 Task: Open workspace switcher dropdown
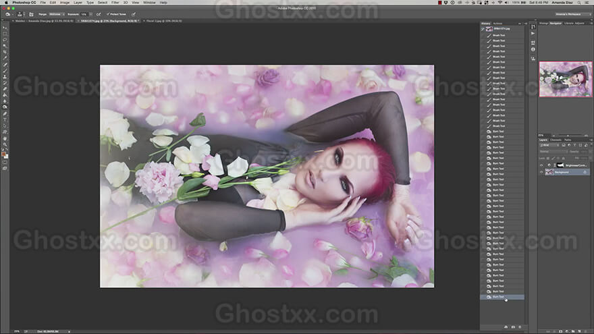572,14
